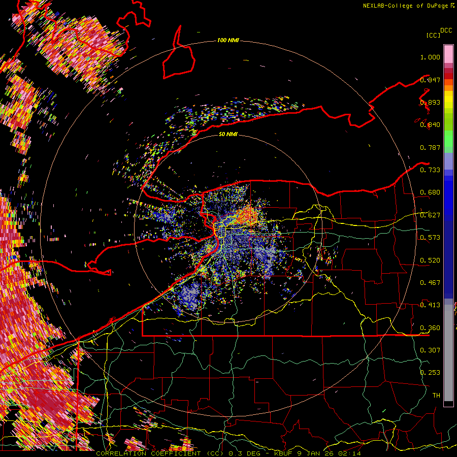Image resolution: width=457 pixels, height=457 pixels.
Task: Click the 02:14 timestamp in the caption
Action: coord(349,453)
